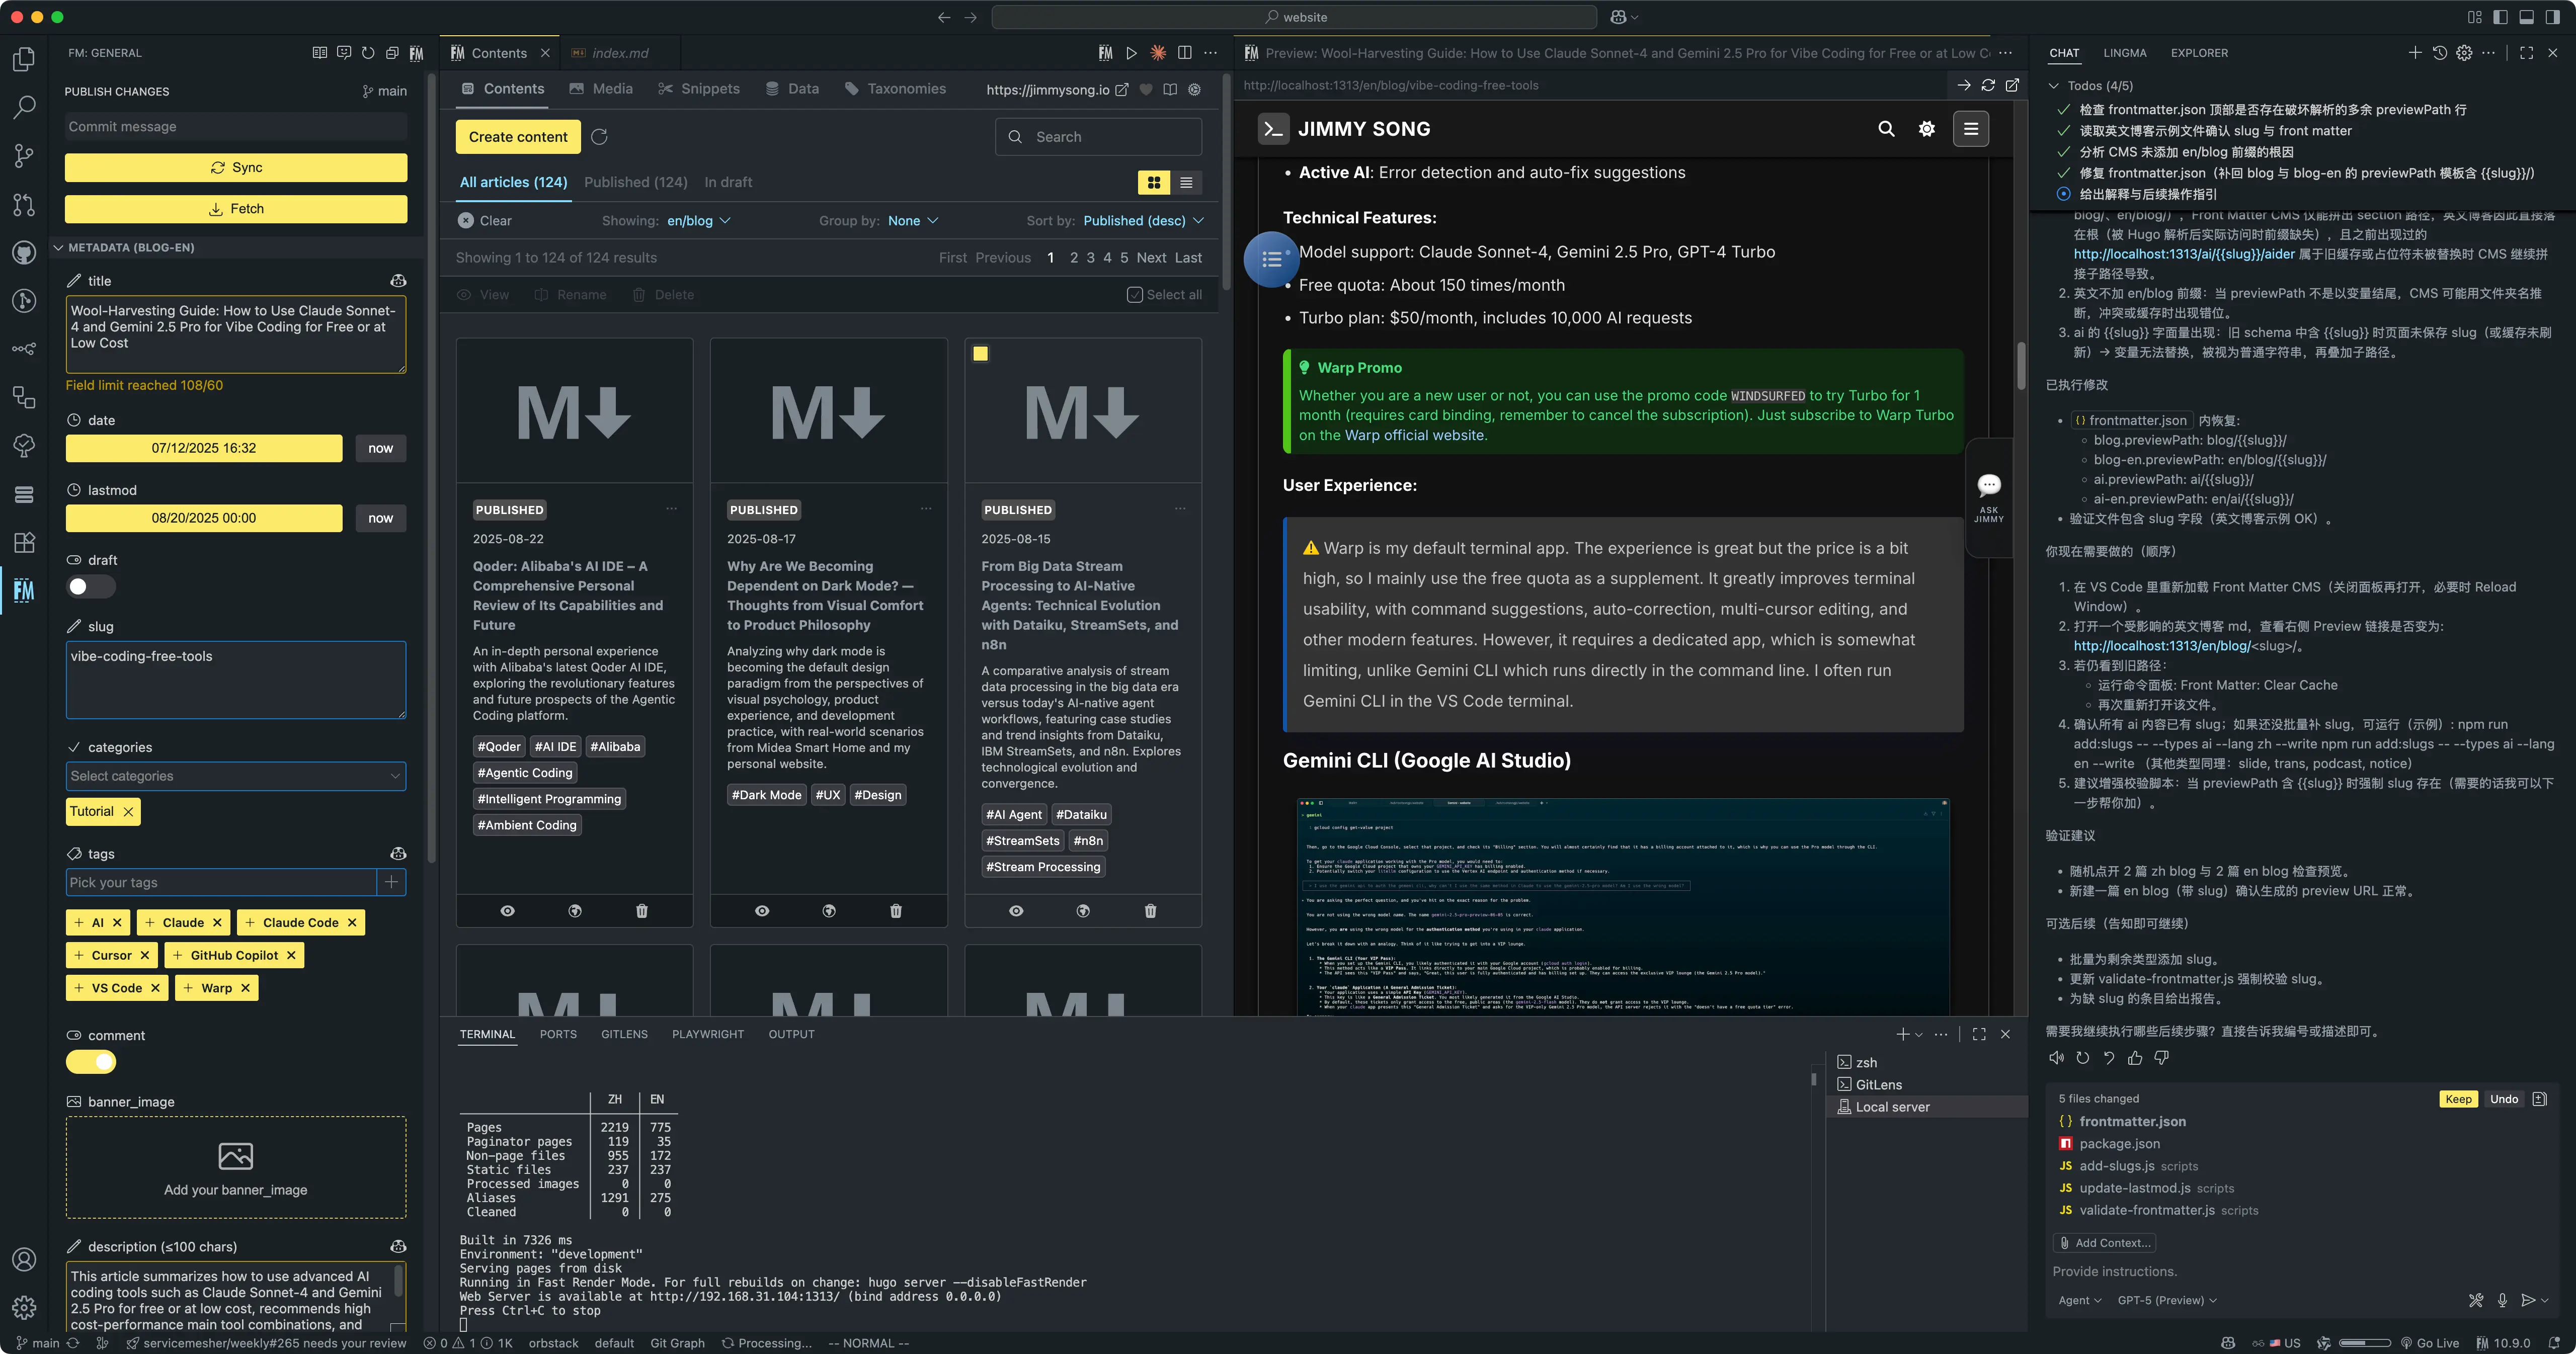Click the Create content button
Screen dimensions: 2576x1354
[x=518, y=137]
